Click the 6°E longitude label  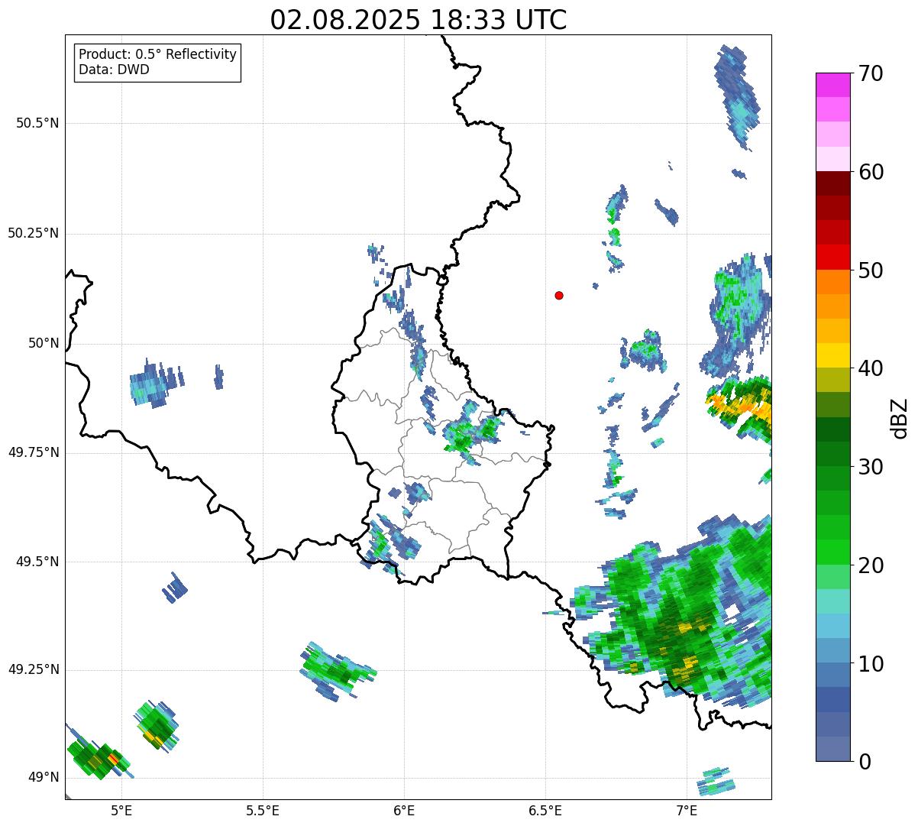(x=404, y=810)
